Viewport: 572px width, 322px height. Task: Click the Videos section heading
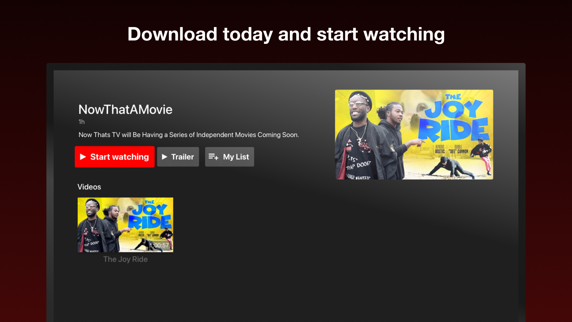point(89,187)
